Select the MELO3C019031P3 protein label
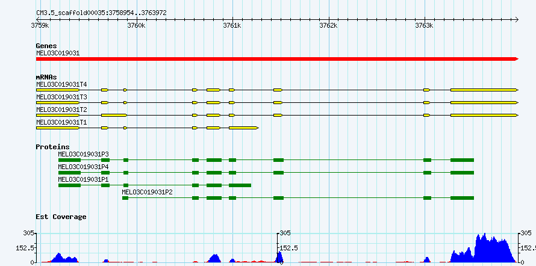 pyautogui.click(x=83, y=154)
